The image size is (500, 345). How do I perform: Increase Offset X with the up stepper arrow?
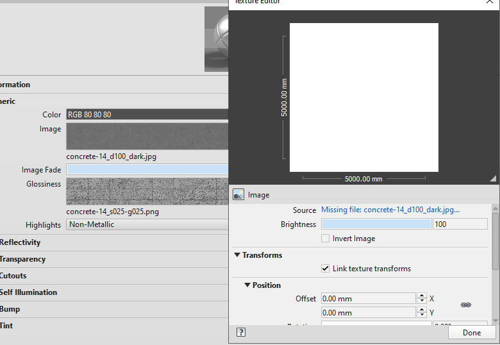click(422, 296)
